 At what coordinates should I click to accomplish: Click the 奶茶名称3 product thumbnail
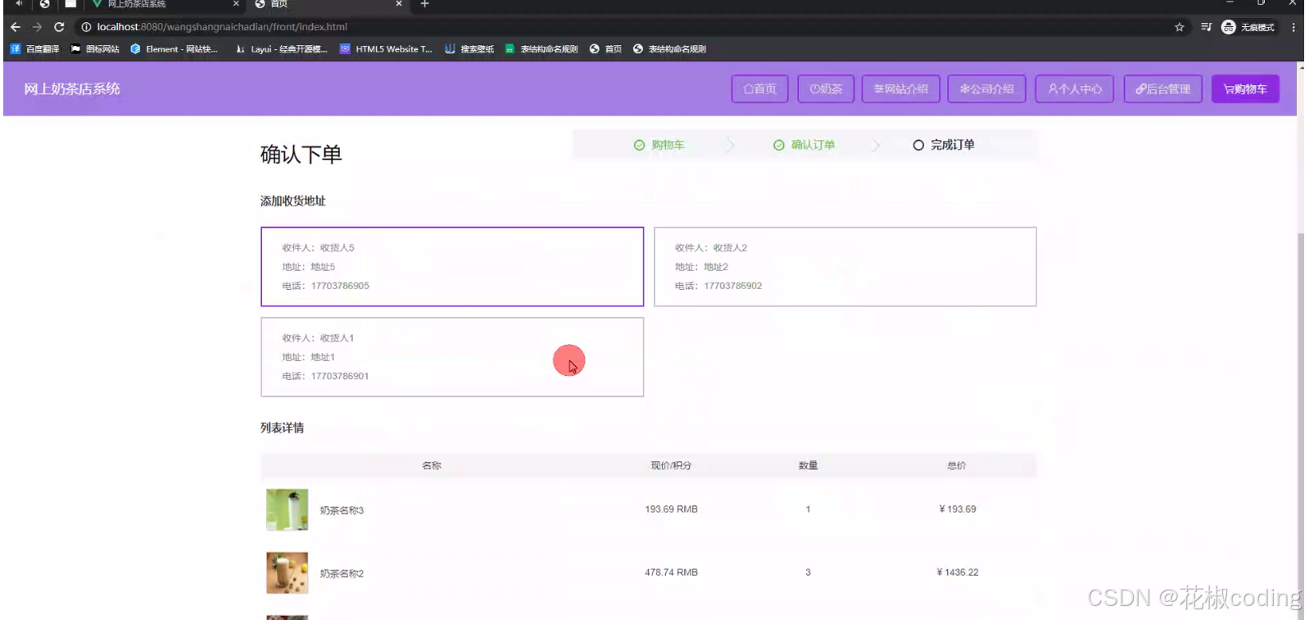point(288,509)
